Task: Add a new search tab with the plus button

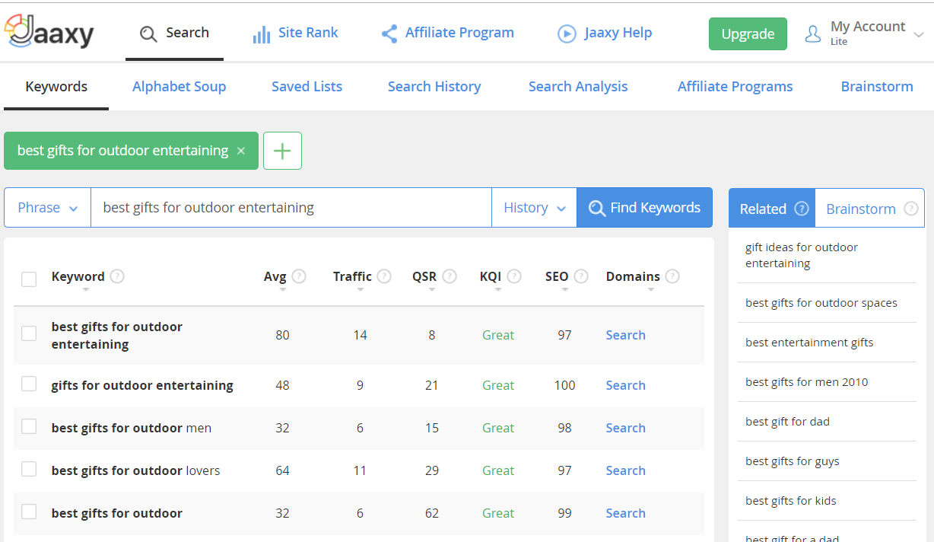Action: tap(282, 151)
